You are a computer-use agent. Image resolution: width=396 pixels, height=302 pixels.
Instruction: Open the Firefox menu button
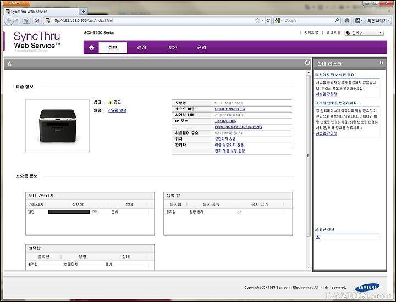(x=16, y=3)
